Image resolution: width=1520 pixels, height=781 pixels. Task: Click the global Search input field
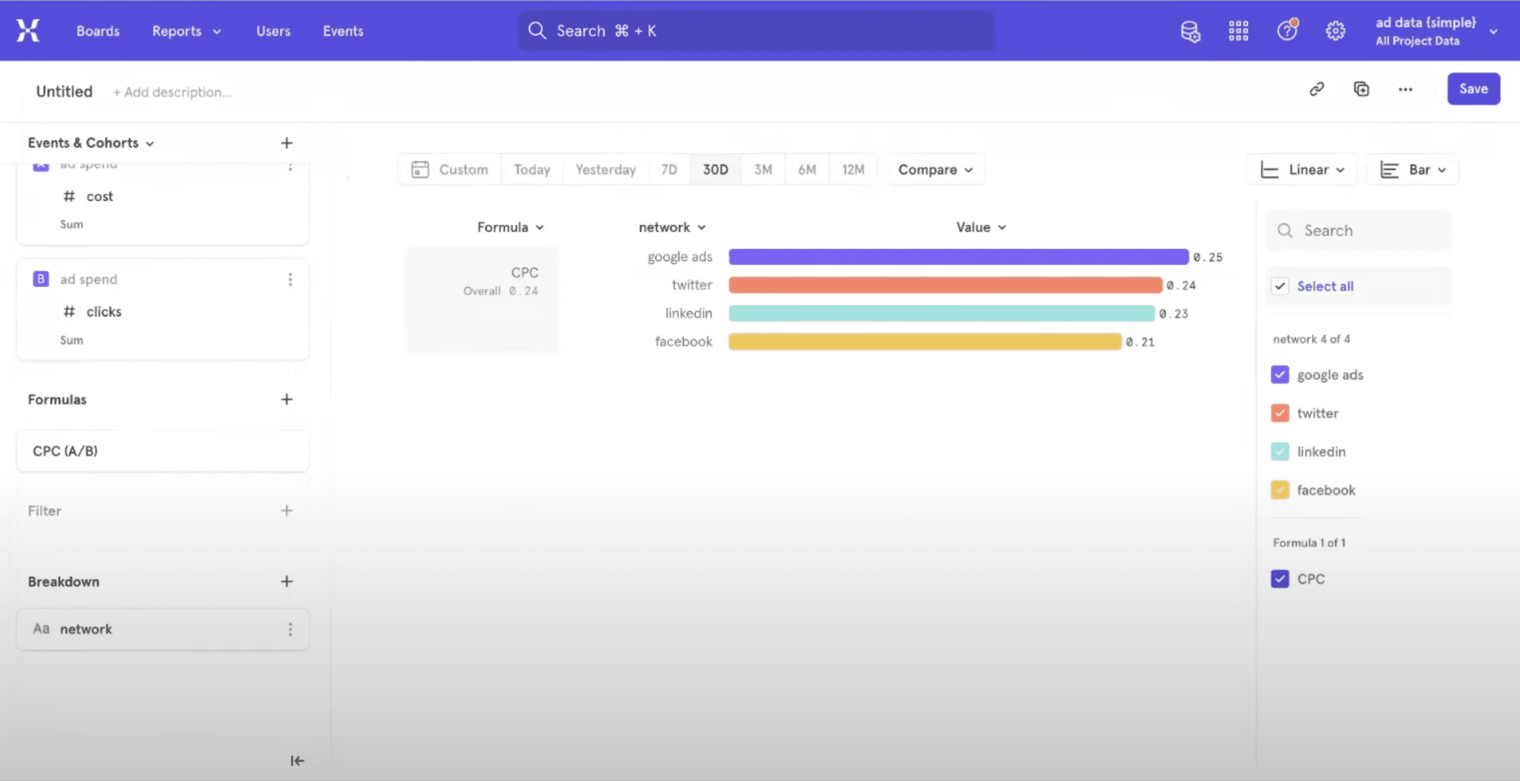coord(756,31)
